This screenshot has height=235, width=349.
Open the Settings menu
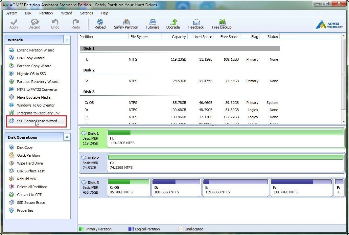tap(86, 13)
